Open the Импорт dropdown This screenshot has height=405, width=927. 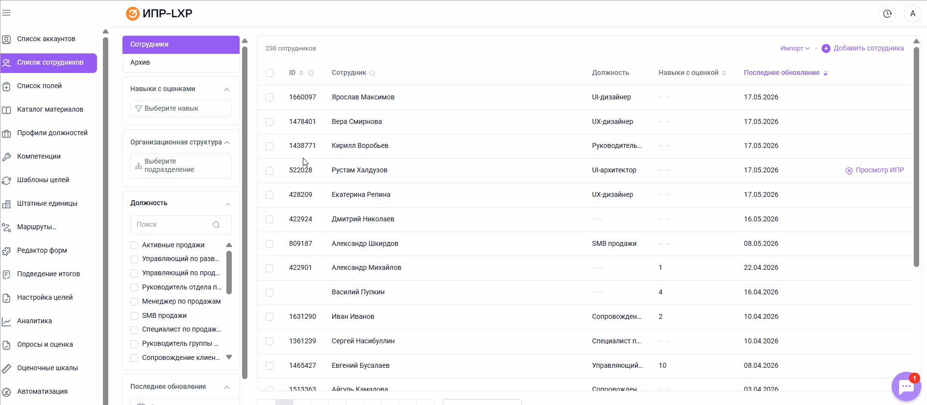pos(795,48)
